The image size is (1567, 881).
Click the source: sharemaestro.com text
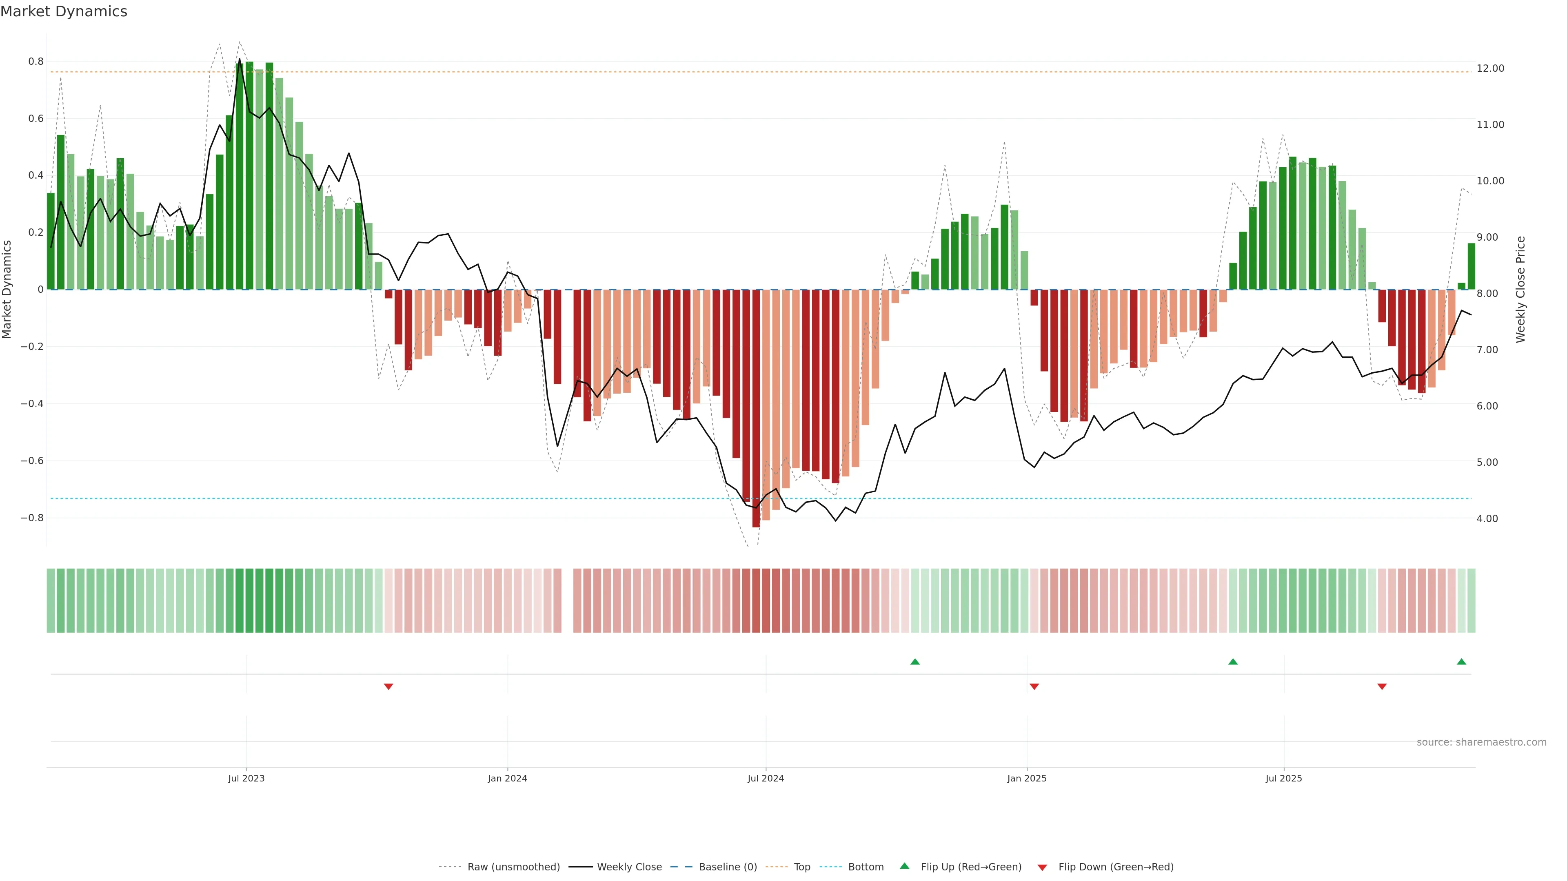(1481, 742)
